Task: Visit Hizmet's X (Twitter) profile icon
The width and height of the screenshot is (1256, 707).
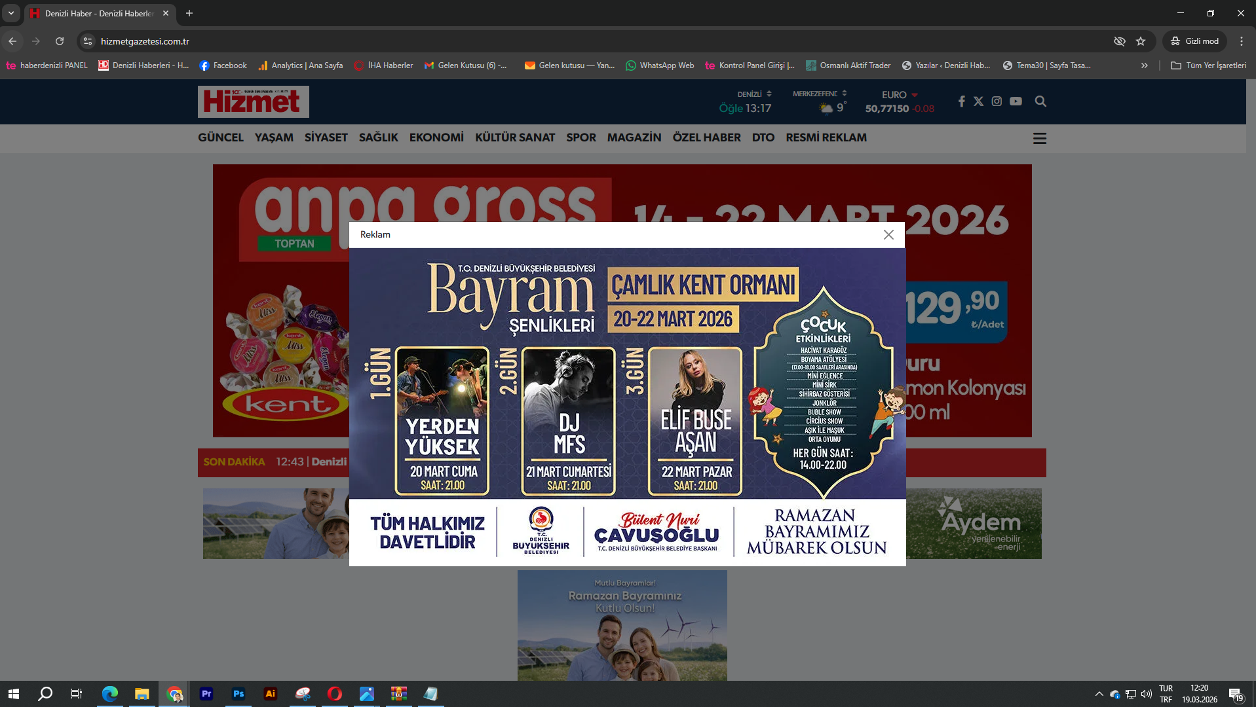Action: 978,101
